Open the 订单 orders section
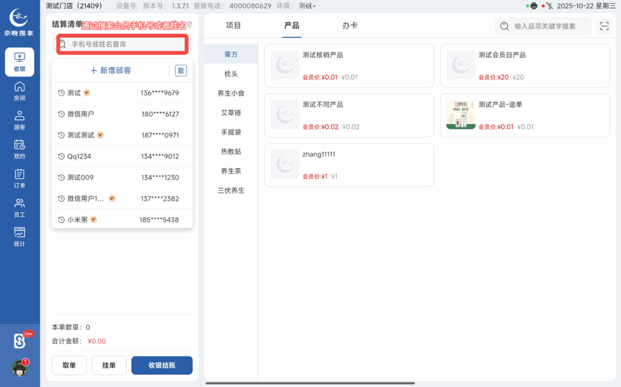621x387 pixels. pyautogui.click(x=20, y=178)
